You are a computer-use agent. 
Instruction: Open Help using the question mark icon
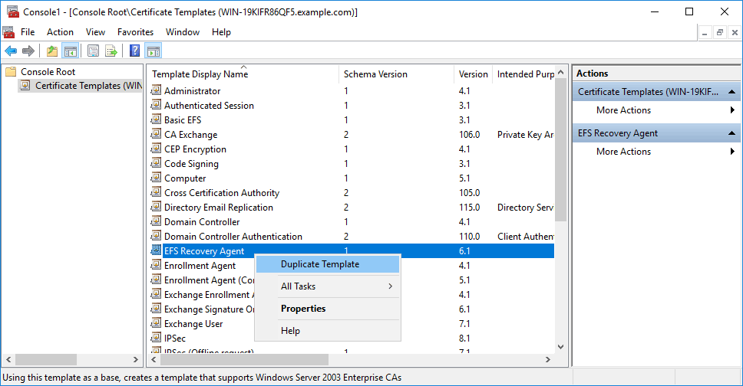(134, 51)
